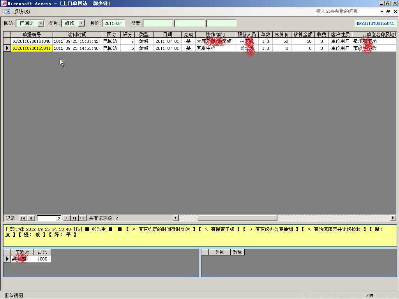Expand the 类别 dropdown list
Screen dimensions: 399x299
[x=81, y=23]
